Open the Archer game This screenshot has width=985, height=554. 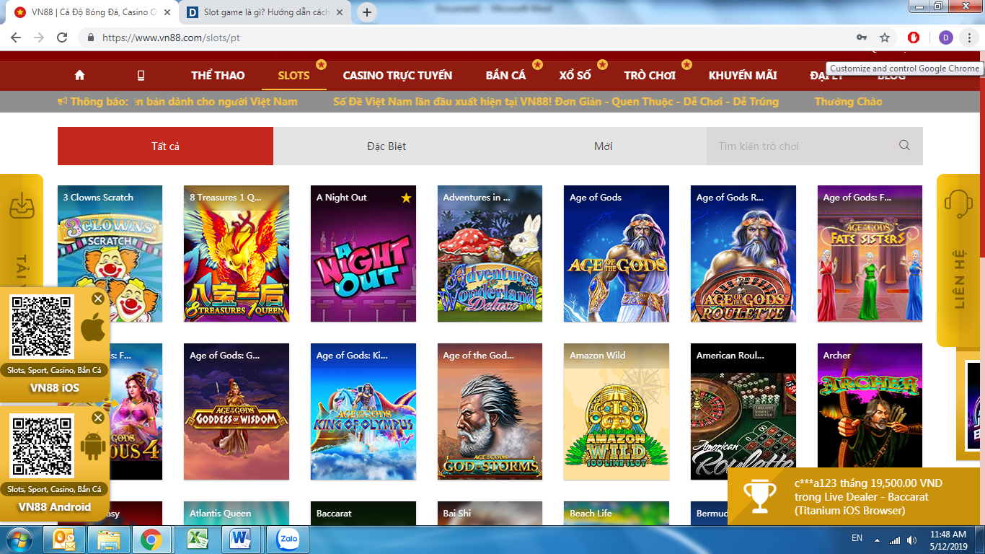870,411
